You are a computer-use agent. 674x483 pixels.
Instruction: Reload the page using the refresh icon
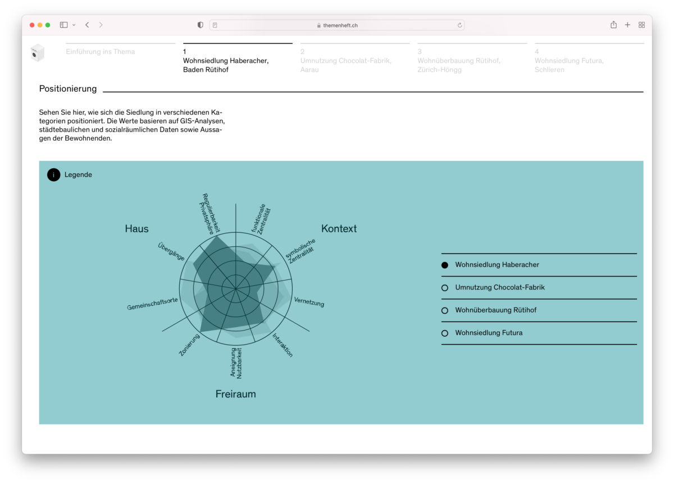click(459, 25)
